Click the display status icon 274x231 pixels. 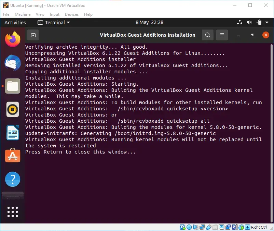coord(222,227)
